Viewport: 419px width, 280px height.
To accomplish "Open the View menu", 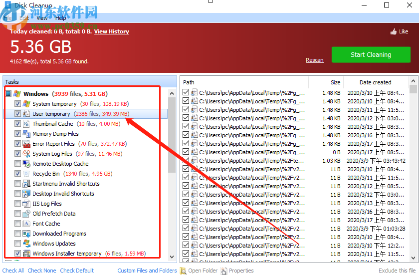I will 42,18.
